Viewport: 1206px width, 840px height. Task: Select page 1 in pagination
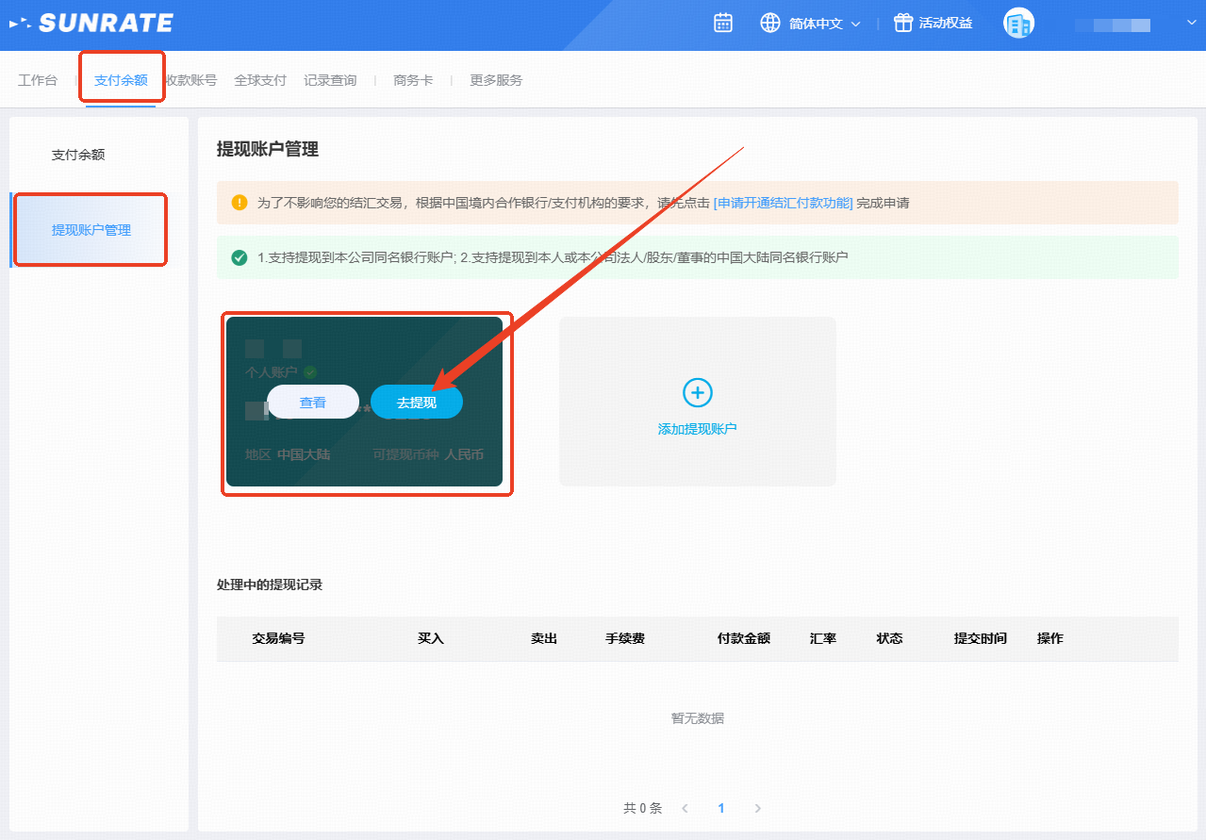pos(721,808)
